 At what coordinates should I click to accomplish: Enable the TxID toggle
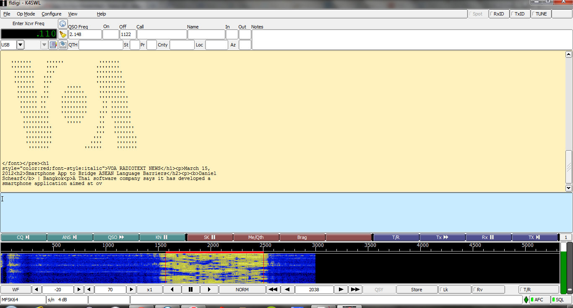[520, 14]
